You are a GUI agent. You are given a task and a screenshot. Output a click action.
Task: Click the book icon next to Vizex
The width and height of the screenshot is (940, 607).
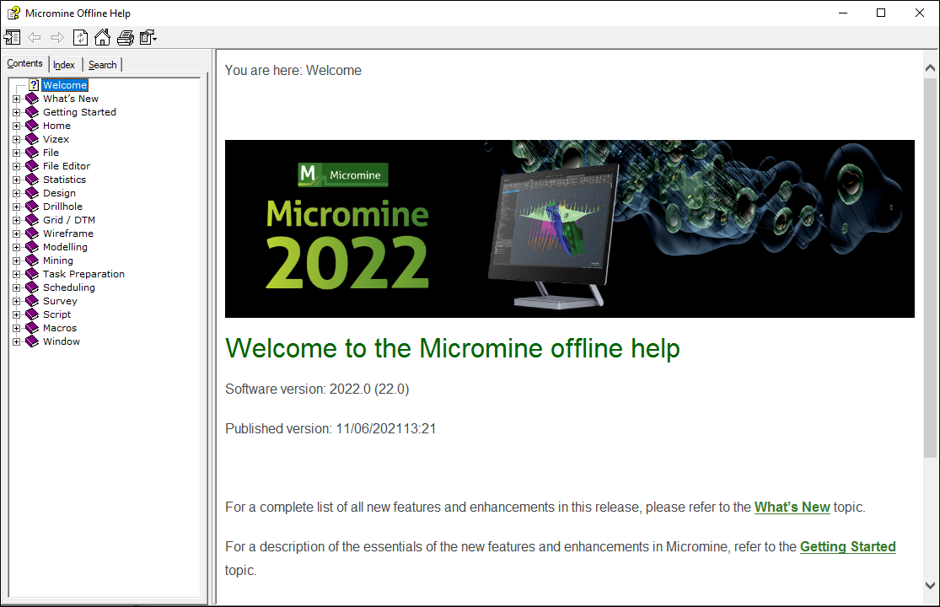coord(31,138)
